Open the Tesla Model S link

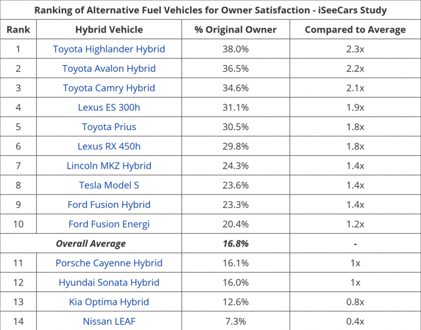[x=109, y=185]
